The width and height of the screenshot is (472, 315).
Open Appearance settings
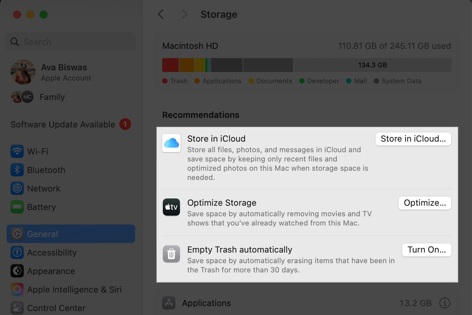51,271
